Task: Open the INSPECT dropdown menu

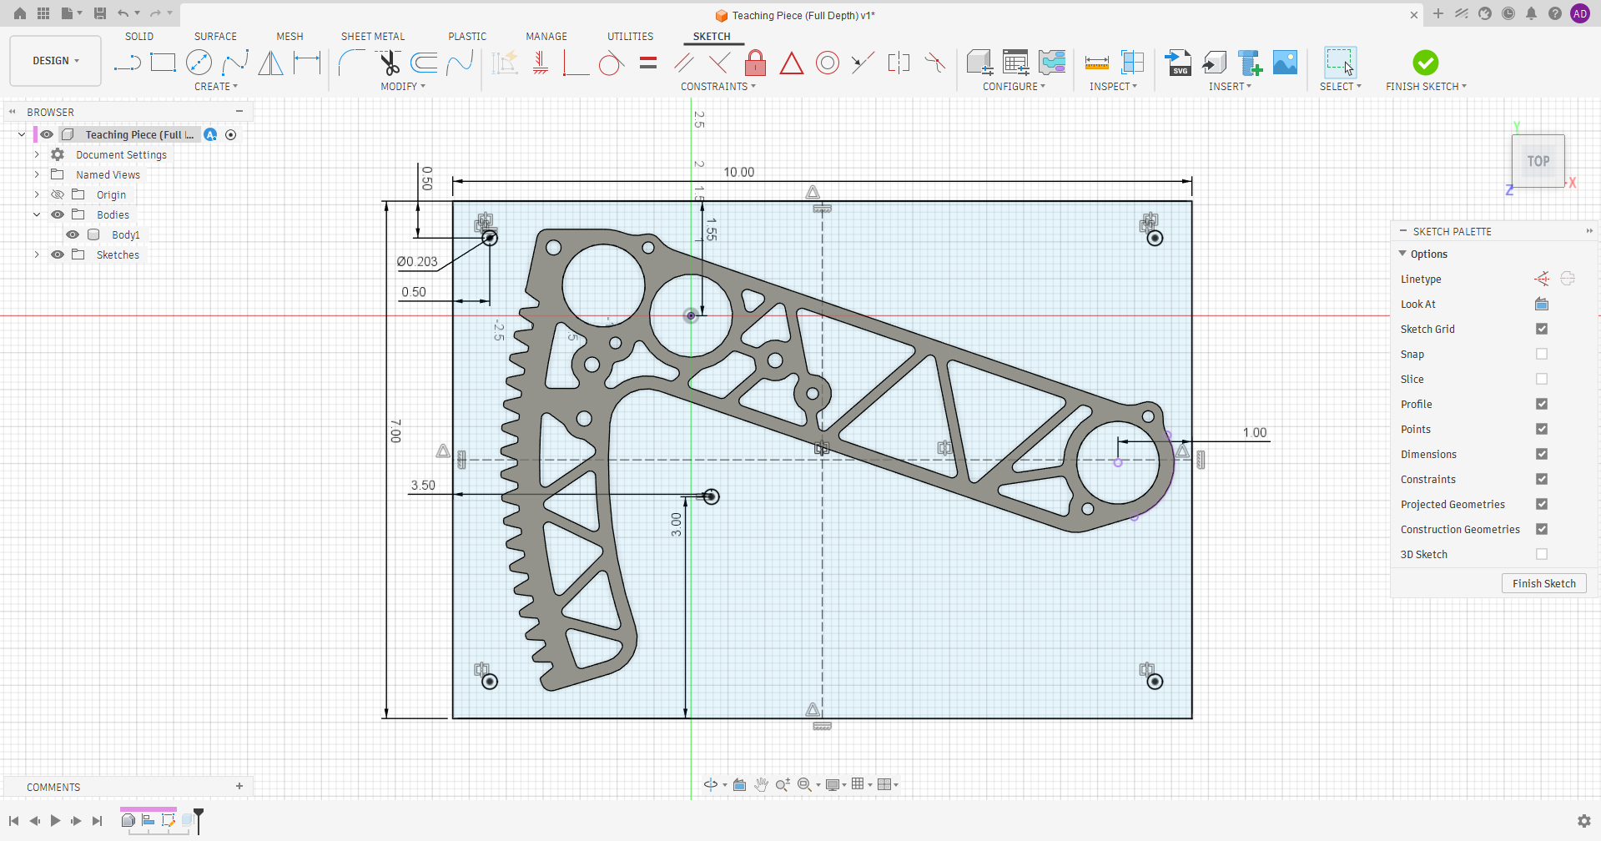Action: click(x=1113, y=87)
